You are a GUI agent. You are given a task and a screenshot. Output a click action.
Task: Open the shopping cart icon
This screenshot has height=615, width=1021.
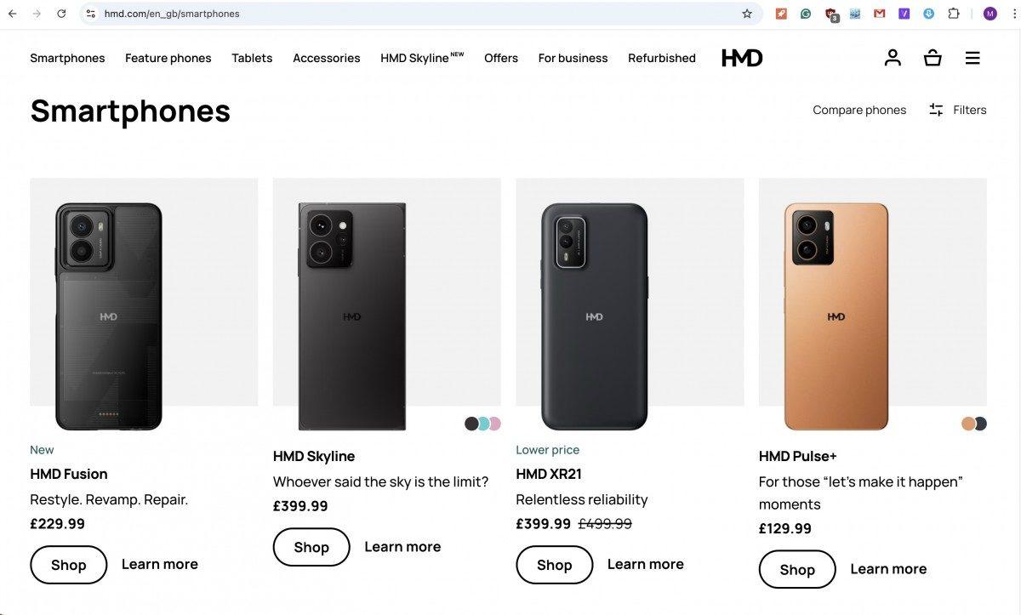coord(932,57)
